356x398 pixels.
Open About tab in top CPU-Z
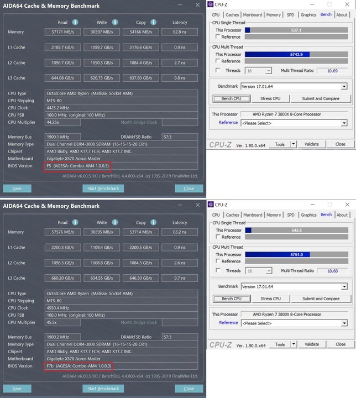[x=342, y=15]
